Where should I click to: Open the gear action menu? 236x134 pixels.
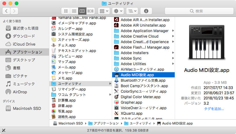click(x=118, y=11)
